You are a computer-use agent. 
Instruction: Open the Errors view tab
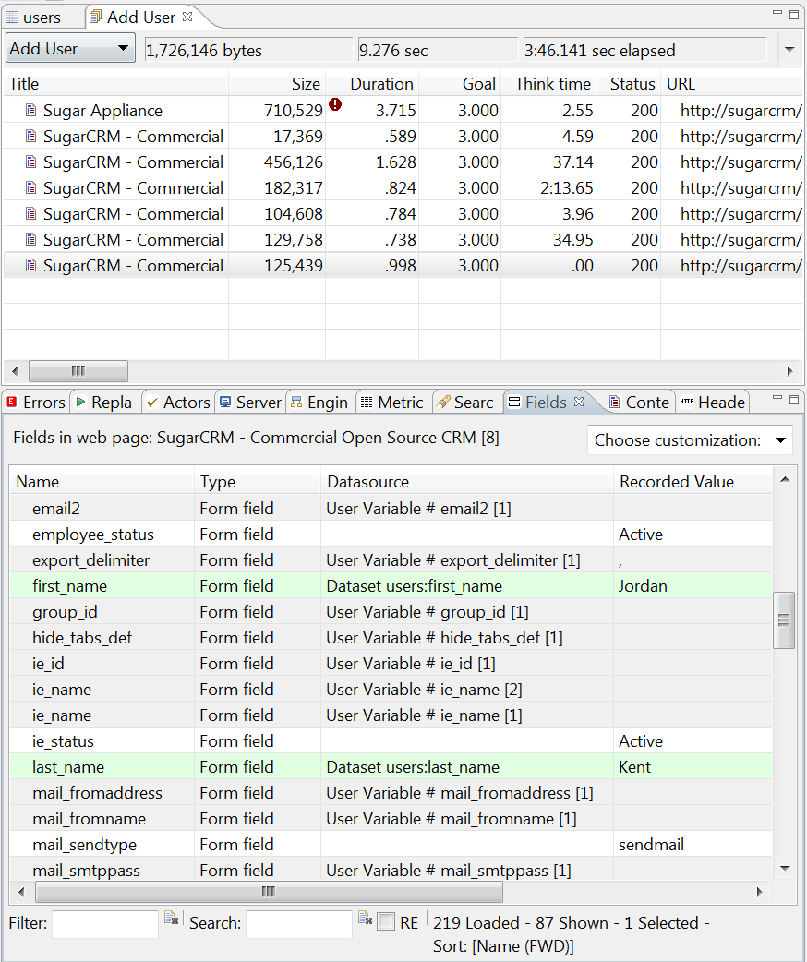(36, 402)
